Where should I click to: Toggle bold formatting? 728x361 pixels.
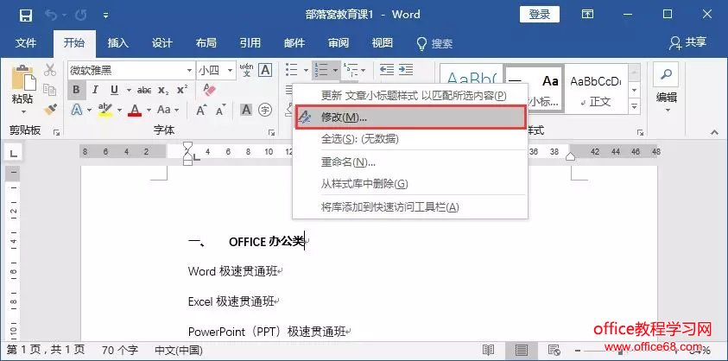(77, 90)
